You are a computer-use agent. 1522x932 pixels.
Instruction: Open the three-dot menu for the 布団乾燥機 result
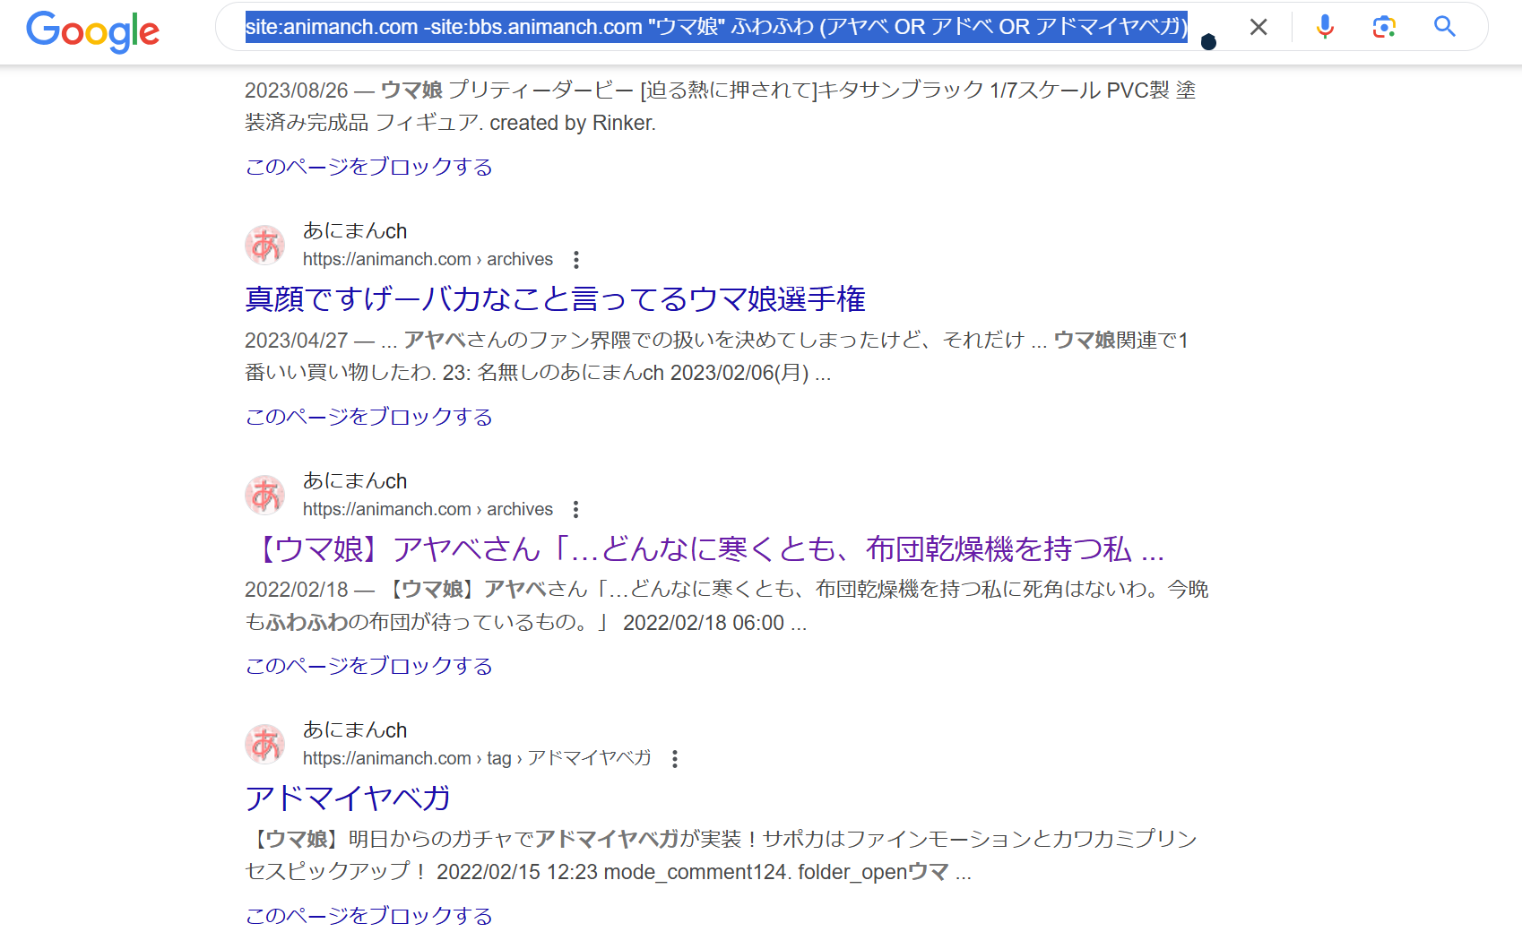coord(576,510)
